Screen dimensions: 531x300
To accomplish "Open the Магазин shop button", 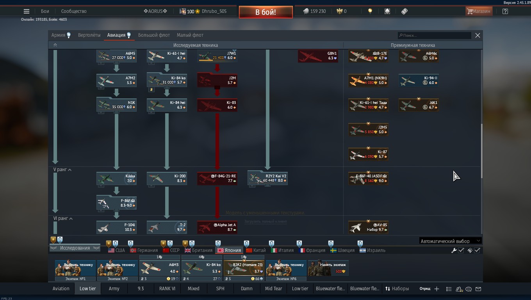I will click(479, 11).
